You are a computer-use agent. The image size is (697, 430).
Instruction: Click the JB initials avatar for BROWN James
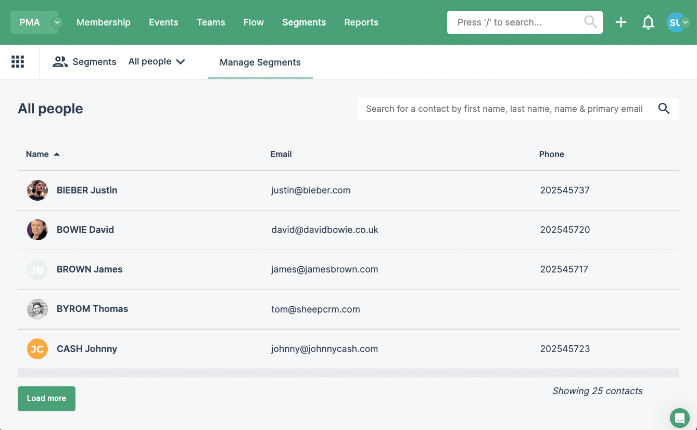pos(37,269)
